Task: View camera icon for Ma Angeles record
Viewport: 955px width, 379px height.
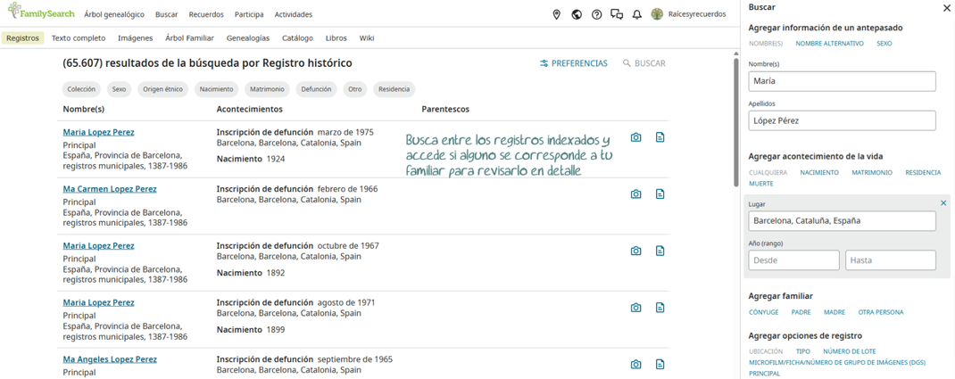Action: [x=635, y=365]
